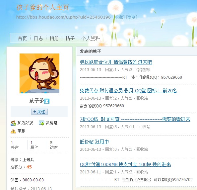The height and width of the screenshot is (190, 197).
Task: Open the 低价钻 狂甩中 post
Action: [x=94, y=142]
